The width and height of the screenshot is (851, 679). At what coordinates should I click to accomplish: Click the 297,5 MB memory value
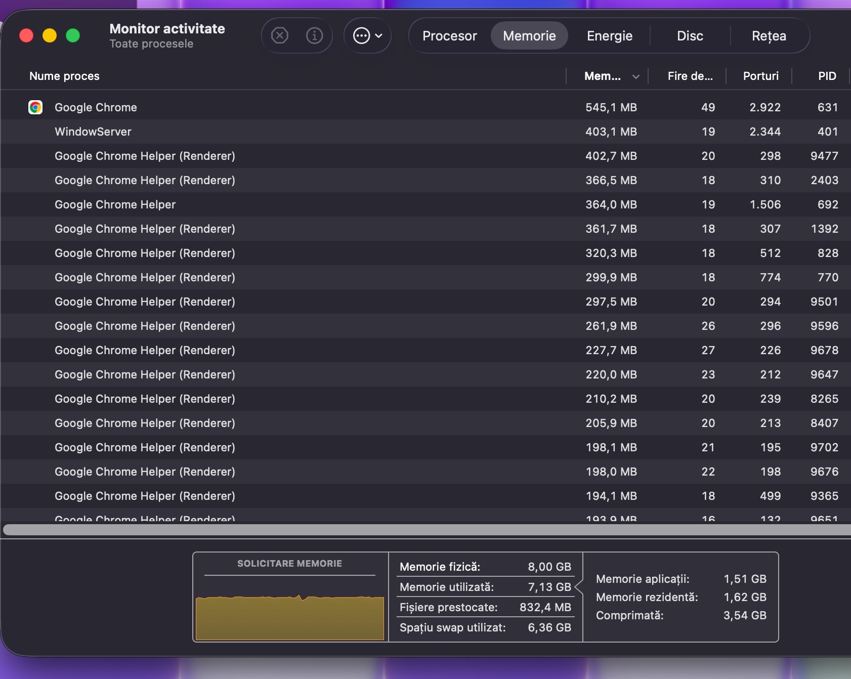611,302
